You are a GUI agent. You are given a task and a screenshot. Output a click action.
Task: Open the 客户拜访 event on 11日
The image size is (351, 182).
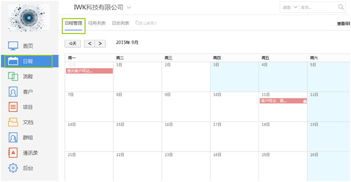tap(284, 101)
